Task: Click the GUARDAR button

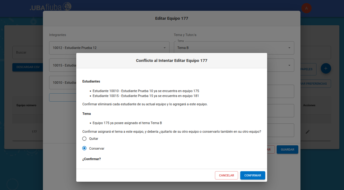Action: 287,150
